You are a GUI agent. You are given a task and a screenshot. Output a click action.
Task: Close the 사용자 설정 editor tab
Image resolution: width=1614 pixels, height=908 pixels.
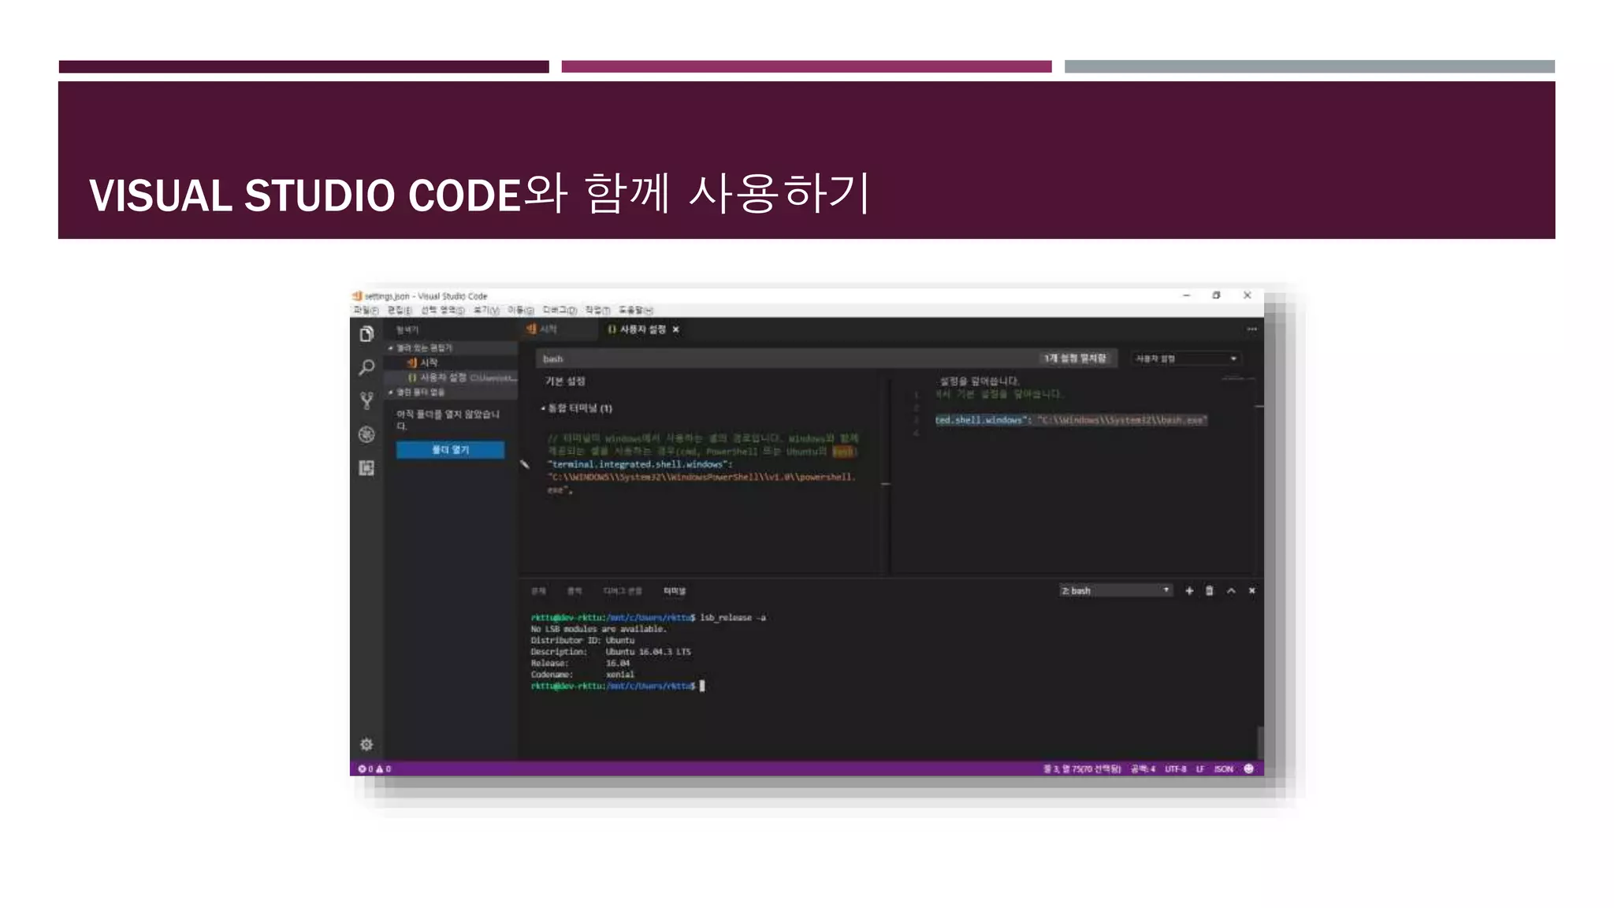675,329
